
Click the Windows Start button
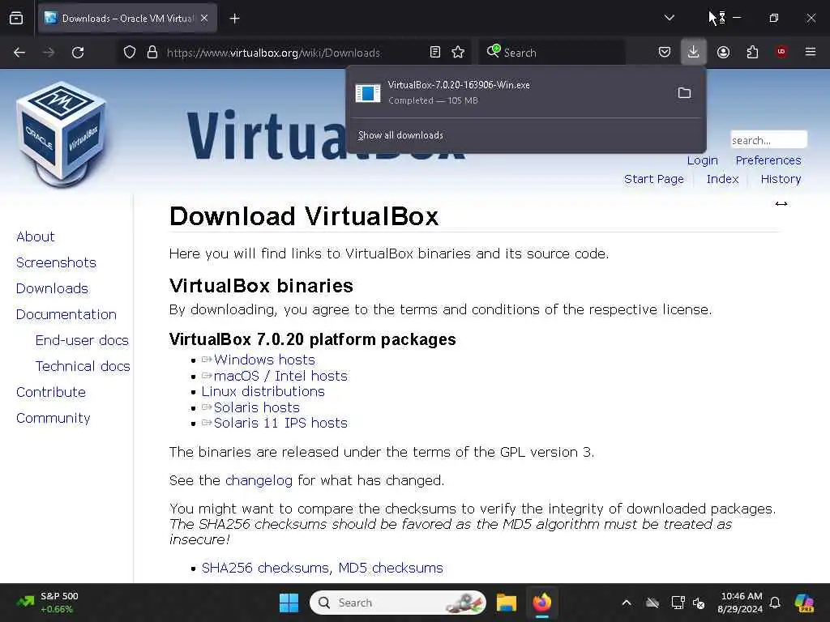tap(289, 603)
